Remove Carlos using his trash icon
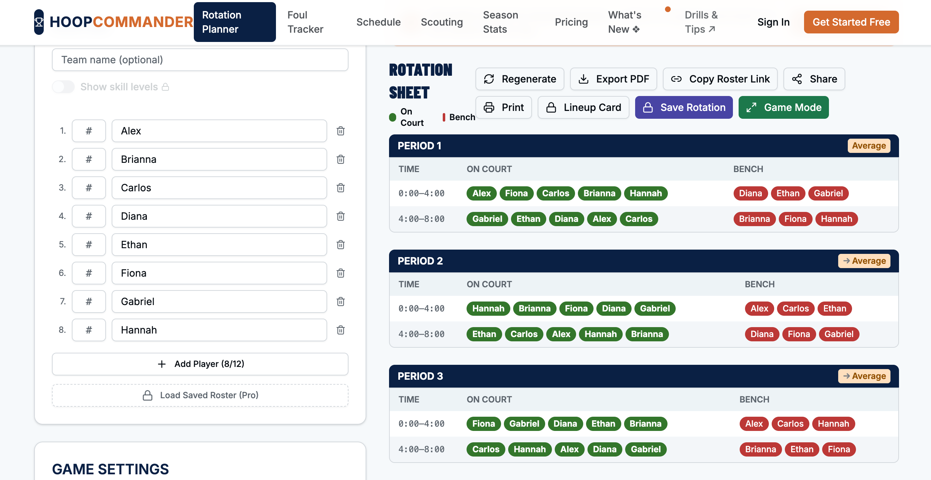This screenshot has height=480, width=931. (x=340, y=188)
